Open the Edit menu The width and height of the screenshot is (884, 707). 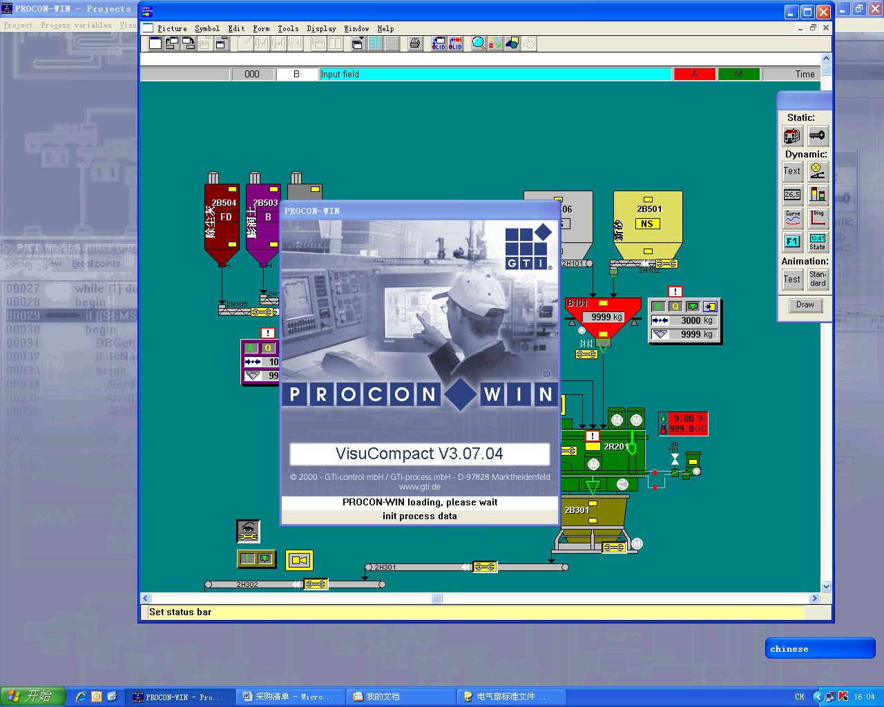[236, 28]
